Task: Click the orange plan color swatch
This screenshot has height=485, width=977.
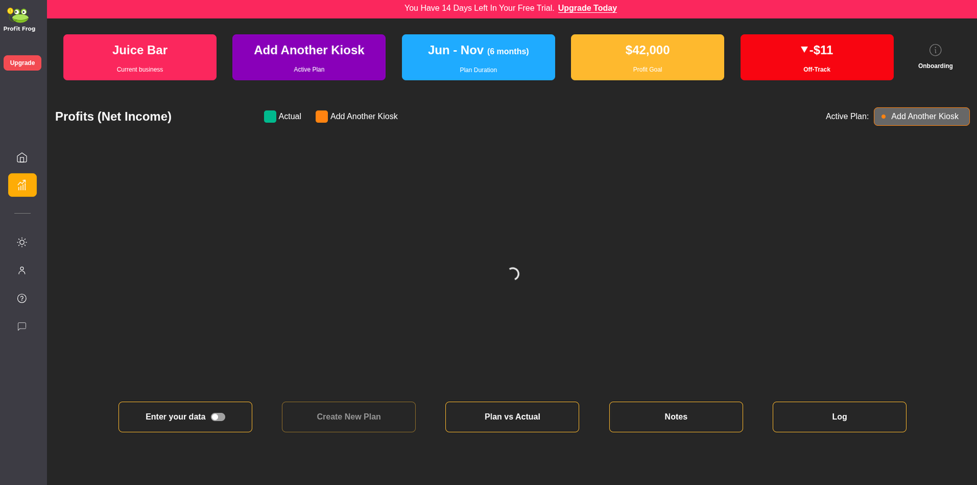Action: [321, 117]
